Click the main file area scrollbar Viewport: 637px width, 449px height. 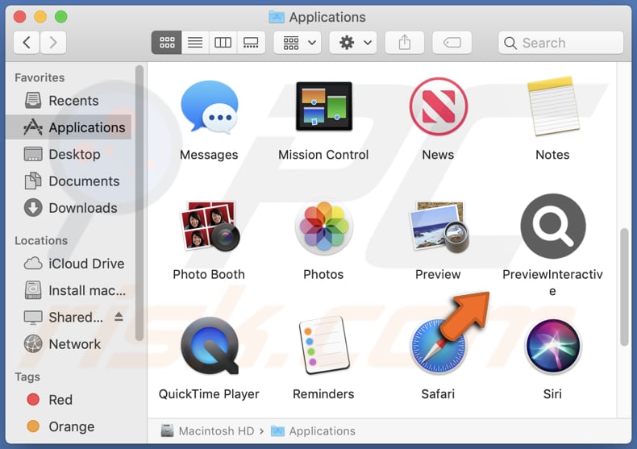point(624,287)
